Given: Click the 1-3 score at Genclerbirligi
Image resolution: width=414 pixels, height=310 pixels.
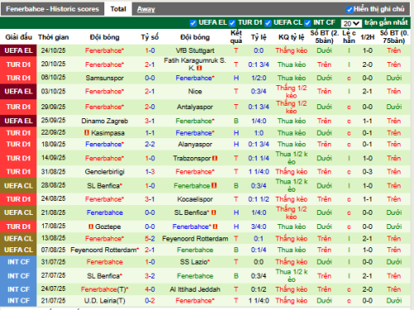Looking at the screenshot, I should [150, 172].
